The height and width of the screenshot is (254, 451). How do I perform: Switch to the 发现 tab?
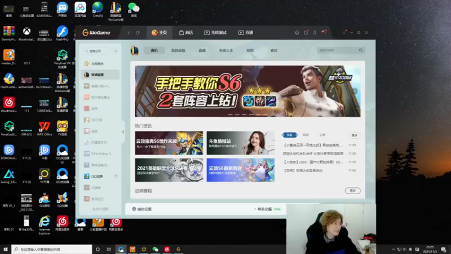pyautogui.click(x=250, y=50)
